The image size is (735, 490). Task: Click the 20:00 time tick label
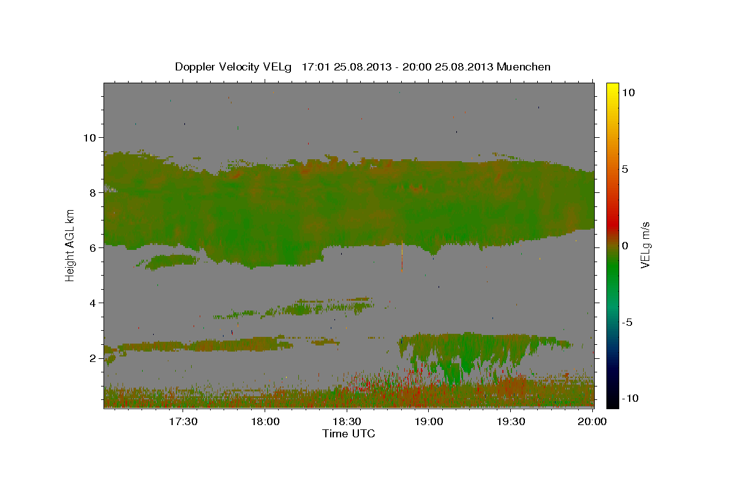(592, 421)
